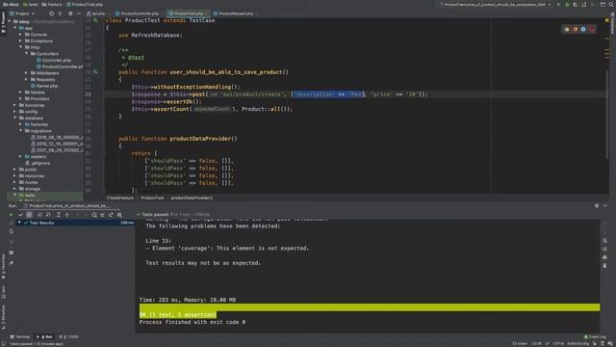
Task: Switch to the ProductController.php editor tab
Action: [x=138, y=13]
